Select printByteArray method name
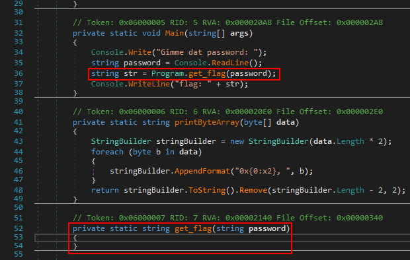This screenshot has width=410, height=260. coord(207,123)
